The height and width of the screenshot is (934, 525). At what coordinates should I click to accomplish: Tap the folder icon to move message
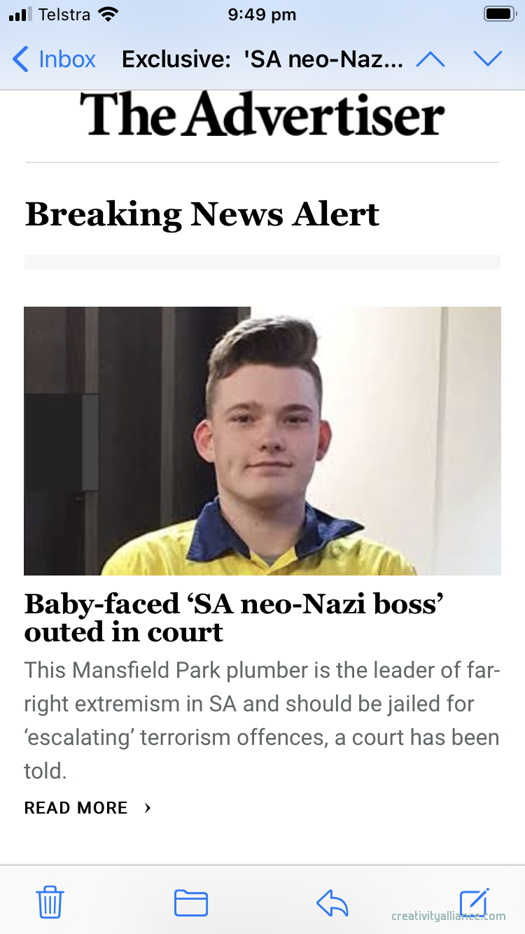(x=191, y=902)
